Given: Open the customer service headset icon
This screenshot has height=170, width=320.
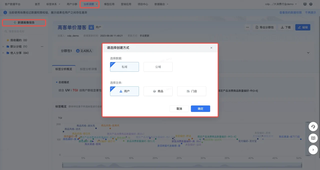Looking at the screenshot, I should pos(313,126).
